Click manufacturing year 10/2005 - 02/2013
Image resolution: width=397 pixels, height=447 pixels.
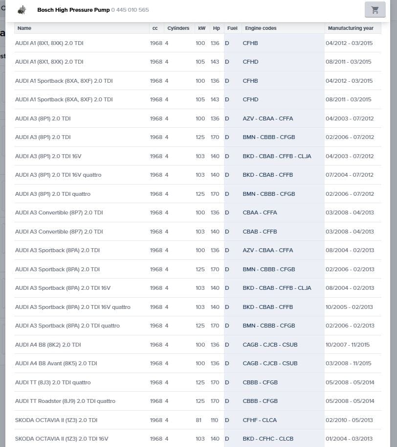point(349,307)
